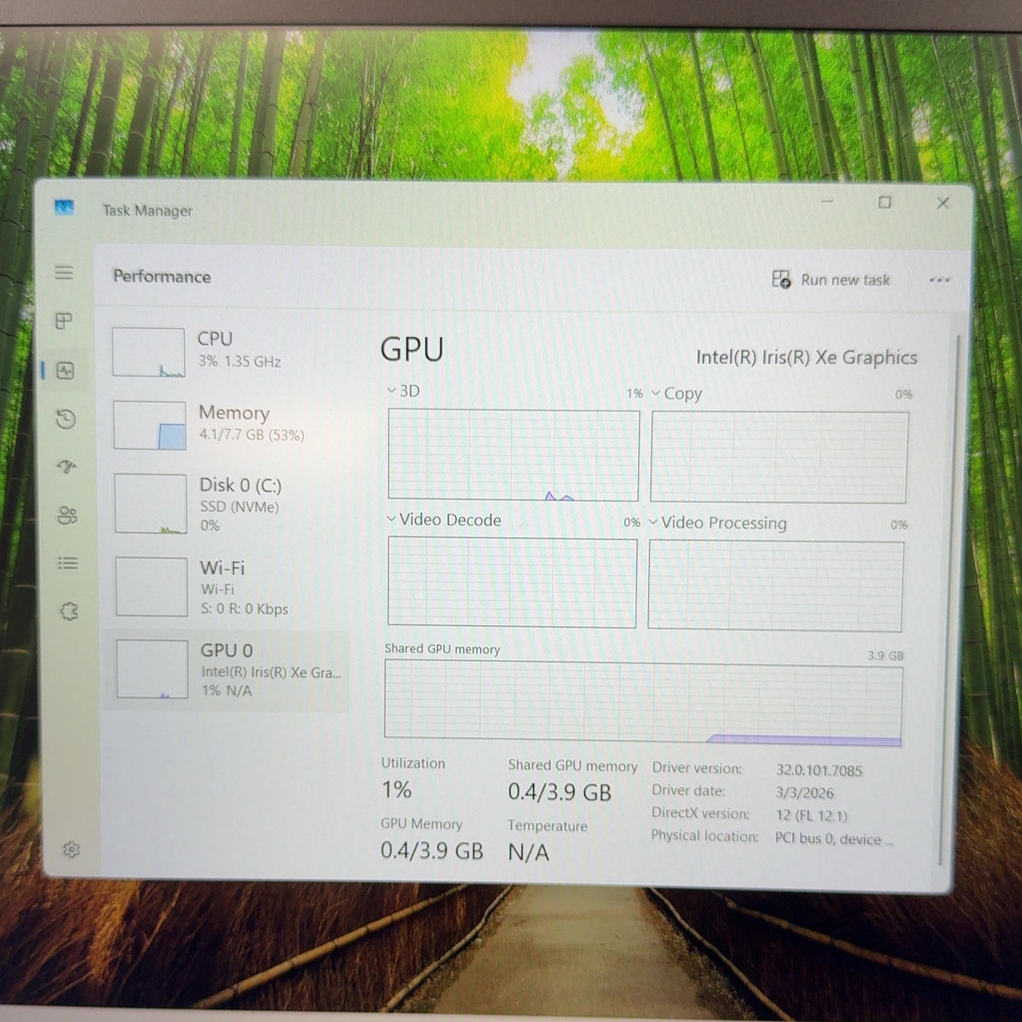Click the Copy engine usage graph

(x=779, y=457)
